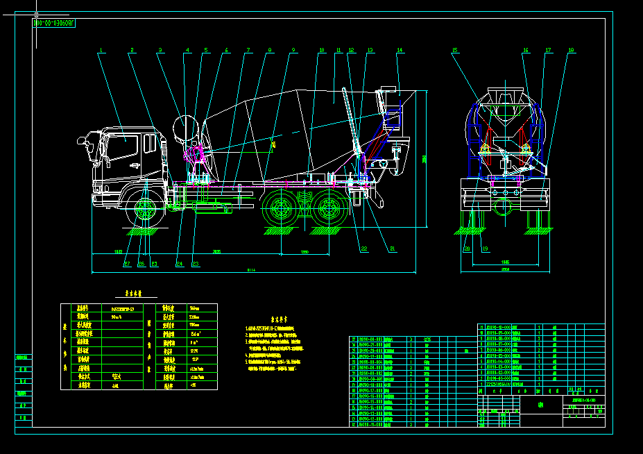Click callout number 6 label

226,50
